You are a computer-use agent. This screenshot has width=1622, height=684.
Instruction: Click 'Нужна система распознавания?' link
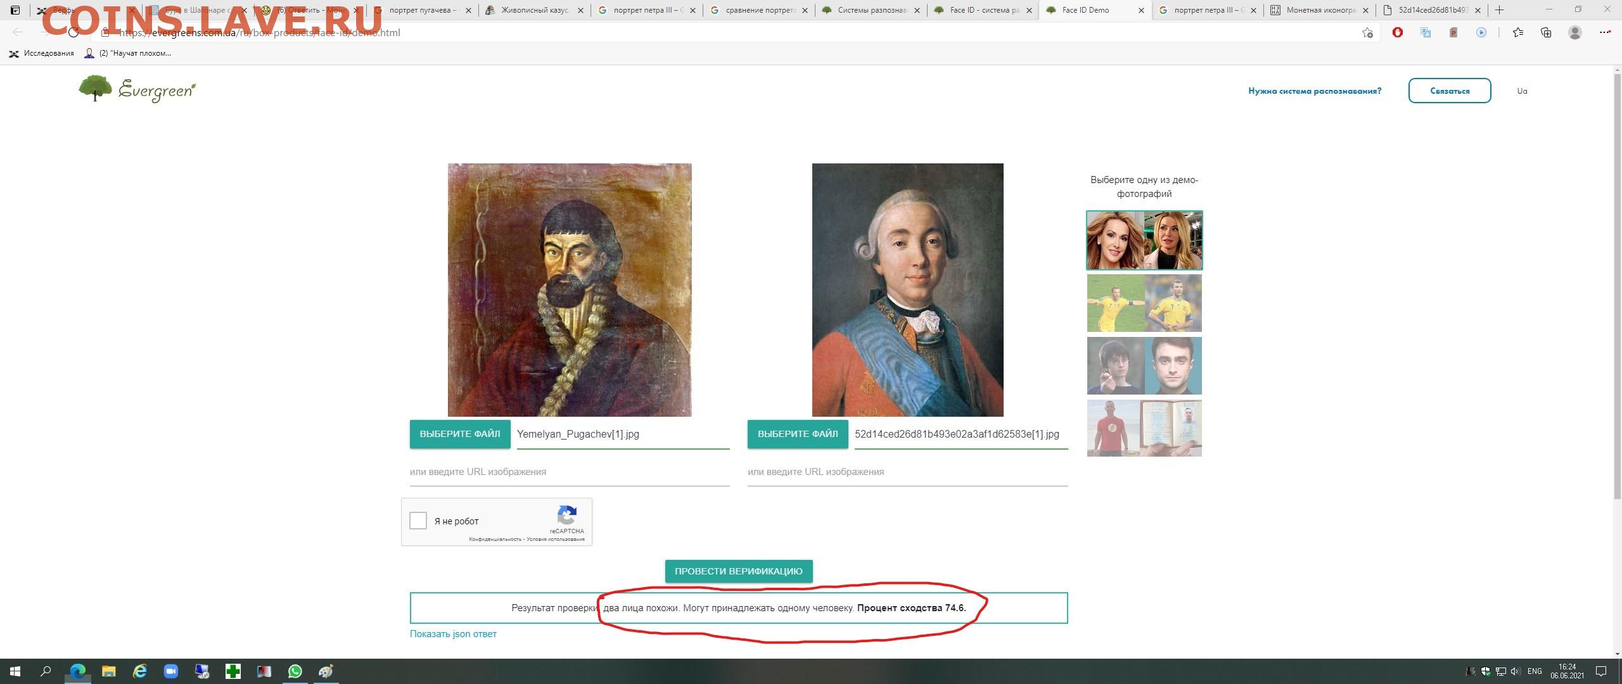tap(1315, 91)
